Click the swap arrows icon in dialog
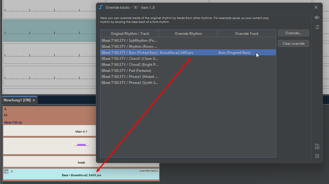329x184 pixels. pyautogui.click(x=317, y=27)
